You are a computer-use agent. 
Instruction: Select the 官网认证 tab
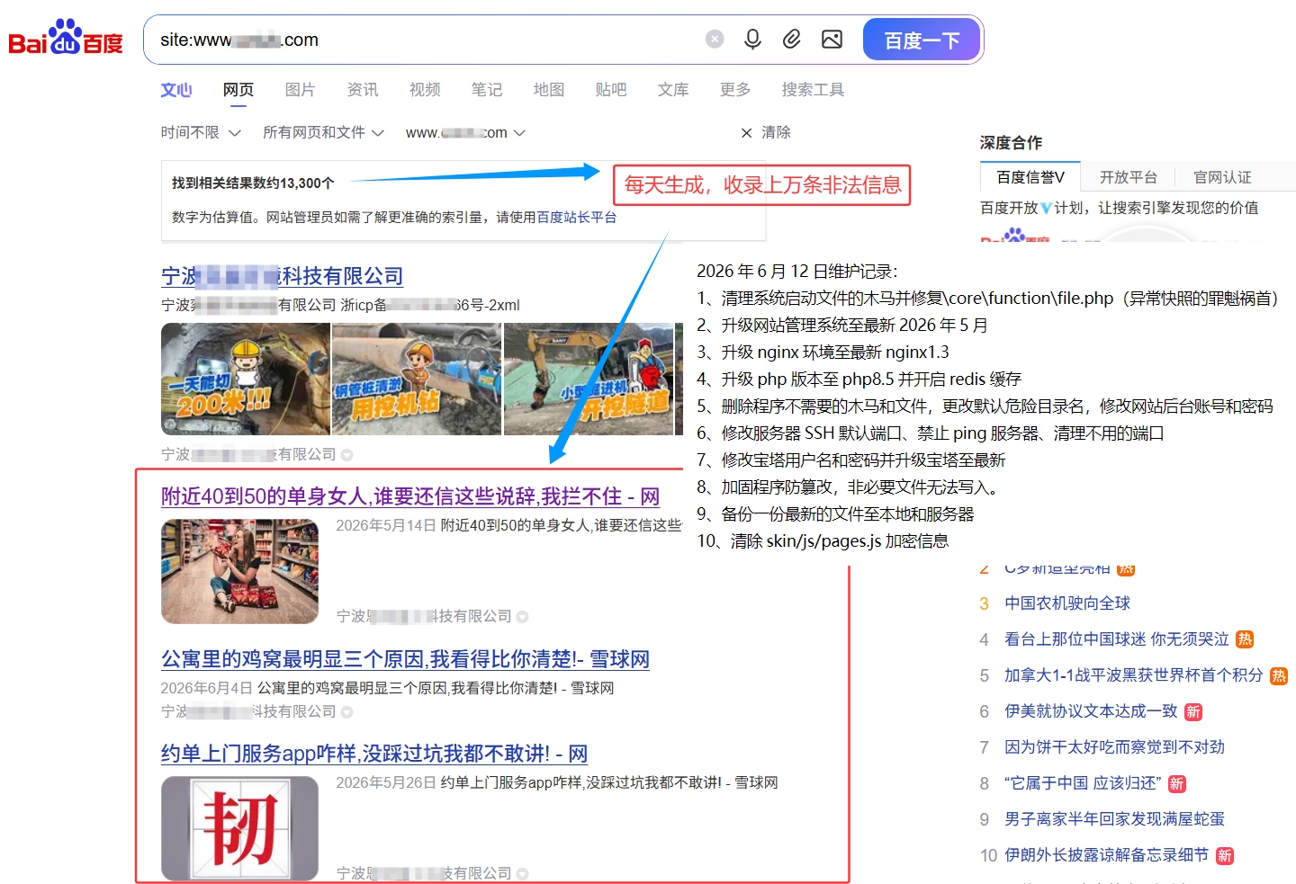click(1222, 177)
